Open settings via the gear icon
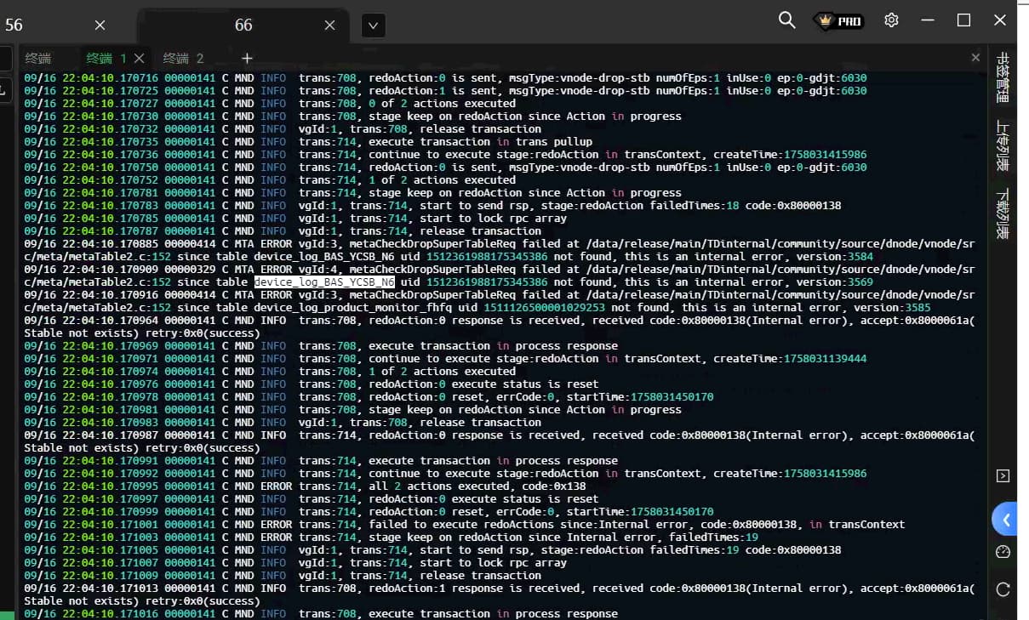Image resolution: width=1029 pixels, height=620 pixels. pos(891,20)
